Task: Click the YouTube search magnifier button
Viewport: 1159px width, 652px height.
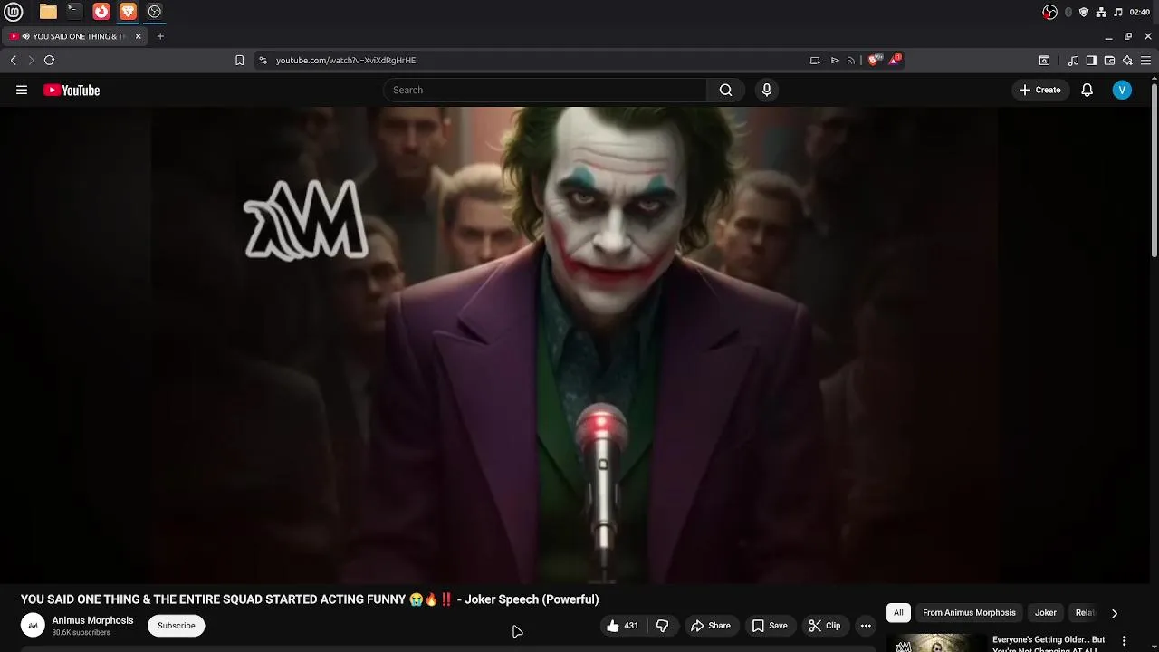Action: pyautogui.click(x=725, y=90)
